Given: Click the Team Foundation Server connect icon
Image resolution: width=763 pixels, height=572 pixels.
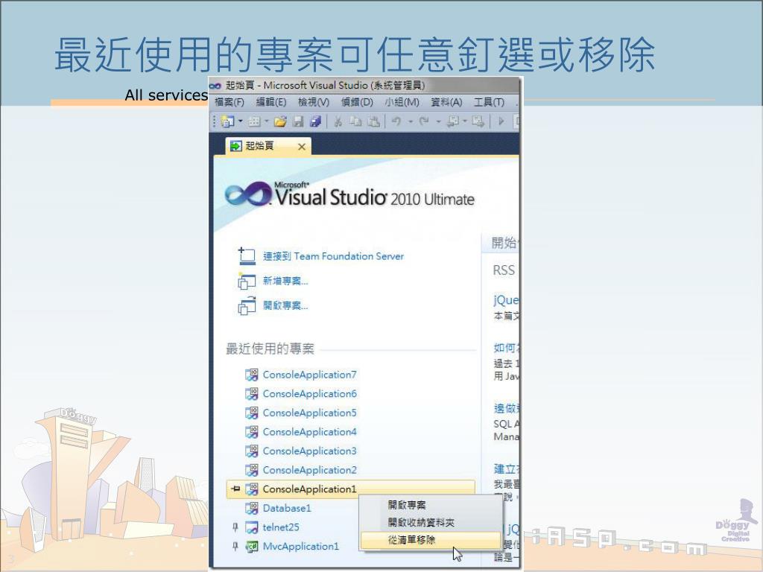Looking at the screenshot, I should click(247, 256).
